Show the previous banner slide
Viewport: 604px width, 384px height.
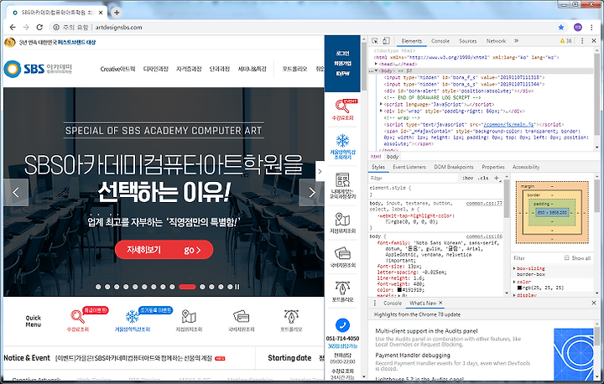point(16,192)
